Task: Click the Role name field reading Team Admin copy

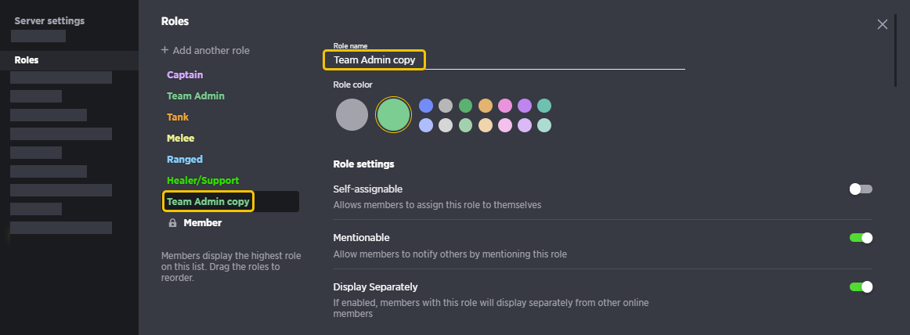Action: (504, 59)
